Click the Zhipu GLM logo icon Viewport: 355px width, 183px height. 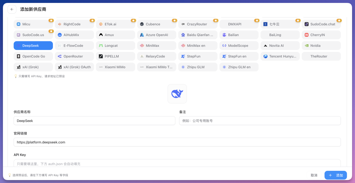(183, 67)
